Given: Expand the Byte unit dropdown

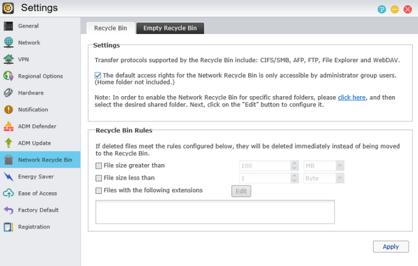Looking at the screenshot, I should 324,178.
